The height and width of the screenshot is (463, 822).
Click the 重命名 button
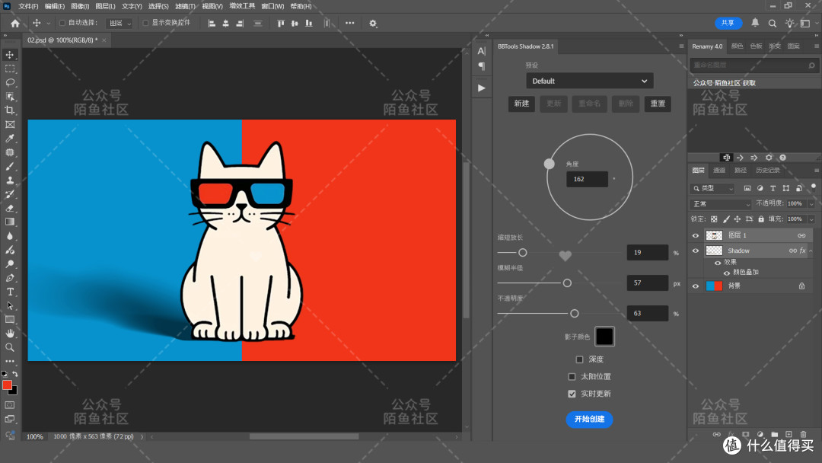click(589, 104)
